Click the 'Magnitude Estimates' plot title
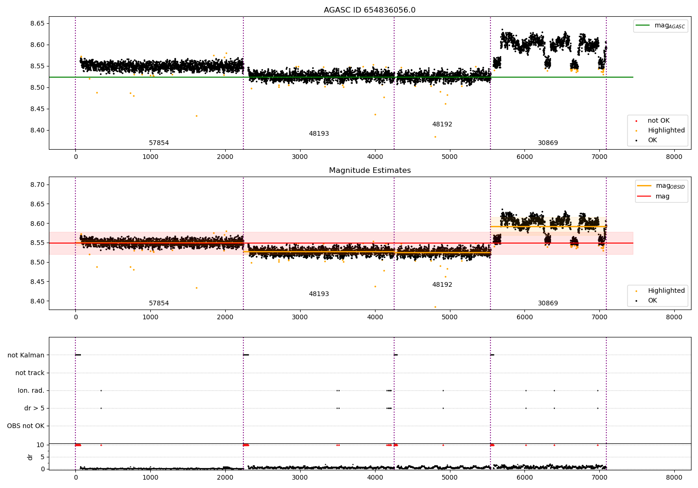 coord(369,171)
